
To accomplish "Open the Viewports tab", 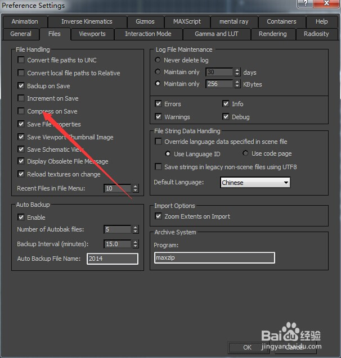I will [92, 34].
